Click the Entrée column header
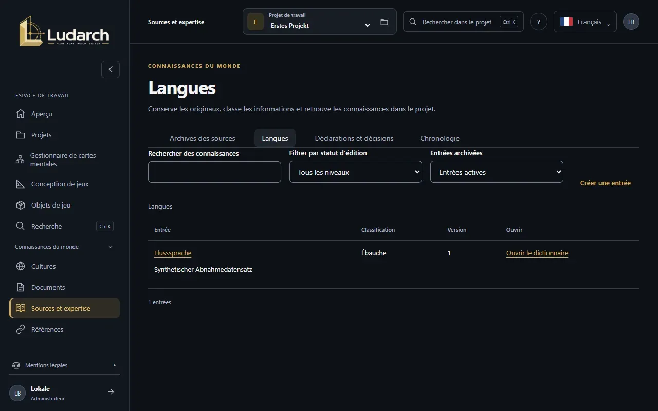The image size is (658, 411). tap(162, 230)
